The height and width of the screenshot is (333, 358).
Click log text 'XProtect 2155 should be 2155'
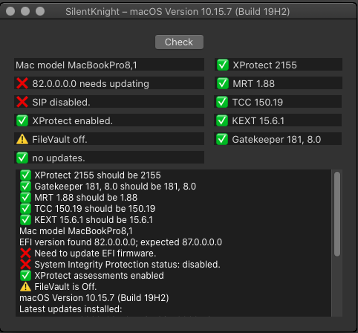[97, 175]
